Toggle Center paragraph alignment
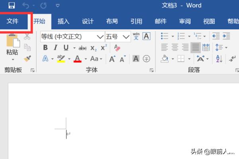 click(x=175, y=47)
